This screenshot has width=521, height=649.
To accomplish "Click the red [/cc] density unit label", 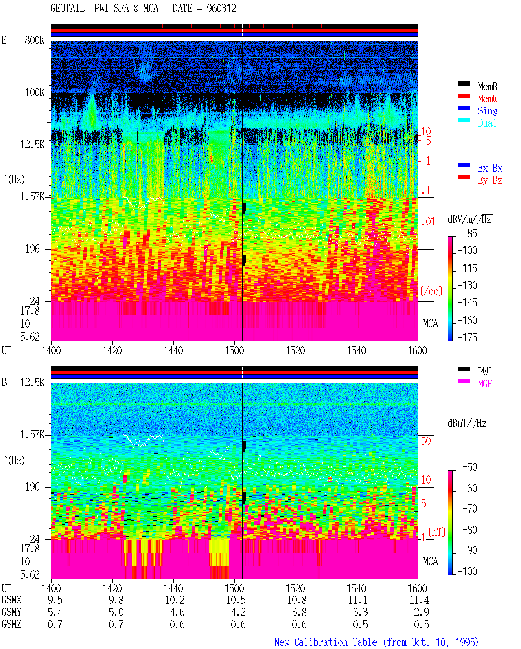I will point(431,291).
